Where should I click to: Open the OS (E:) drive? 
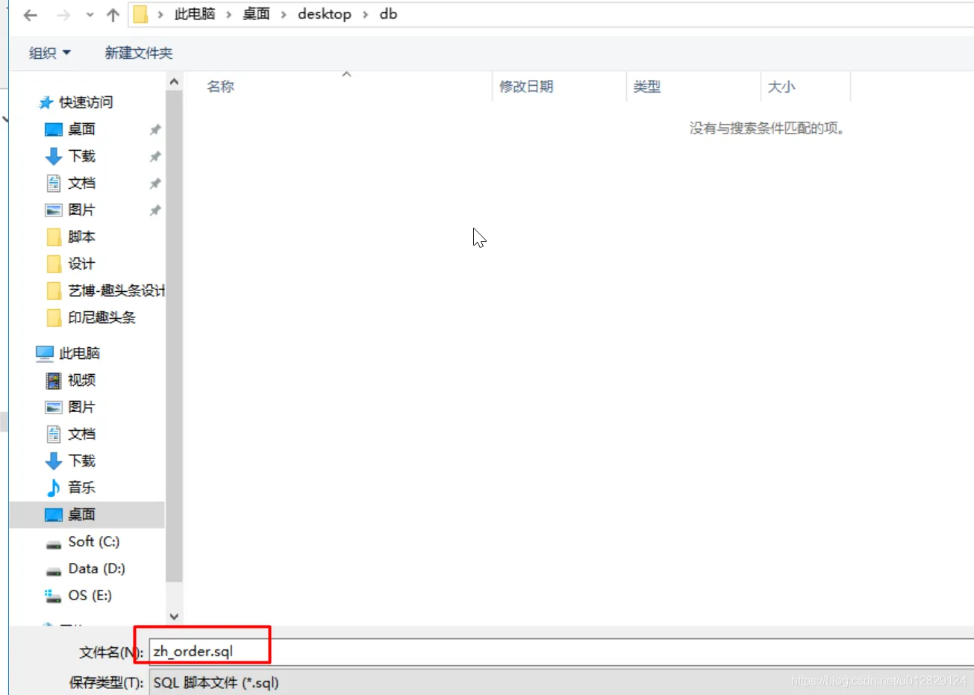point(90,595)
